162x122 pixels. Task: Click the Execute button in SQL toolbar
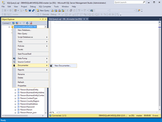[x=44, y=14]
